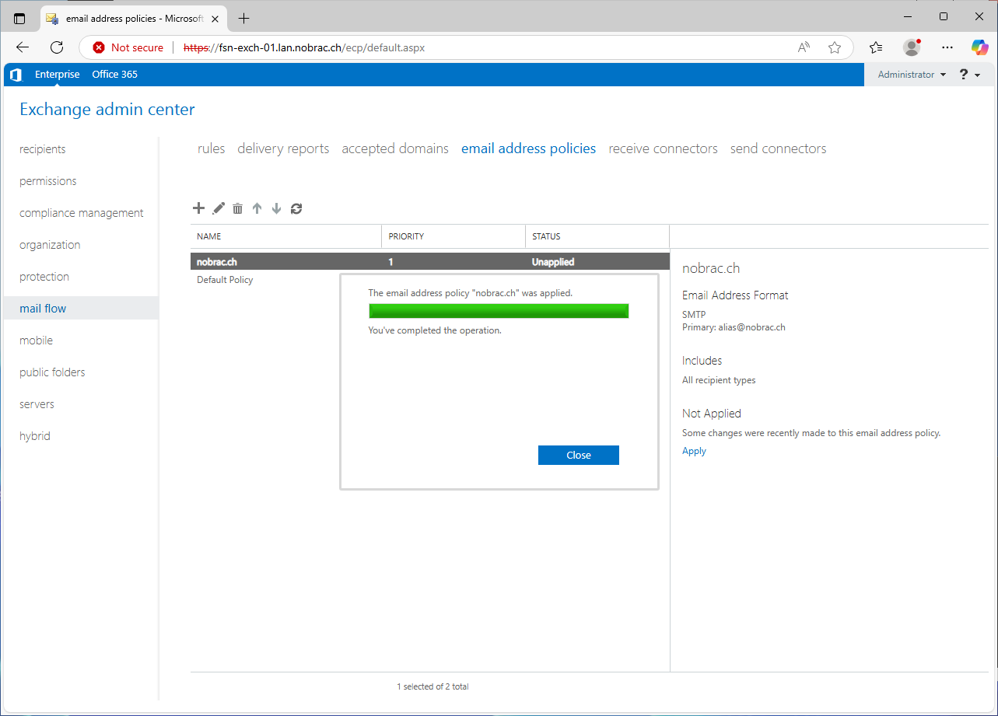
Task: Click 'You've completed the operation.' message
Action: pyautogui.click(x=435, y=330)
